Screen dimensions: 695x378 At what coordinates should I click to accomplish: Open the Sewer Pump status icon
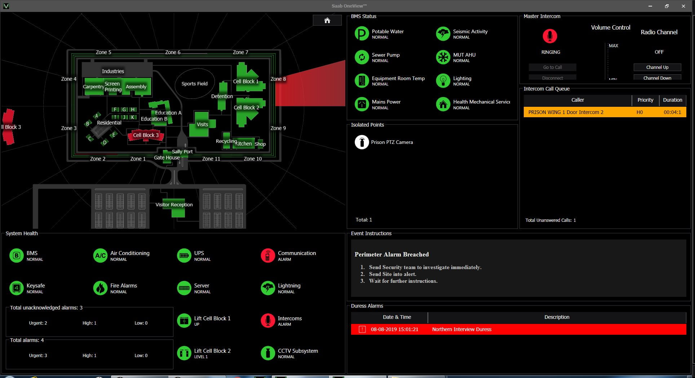362,57
